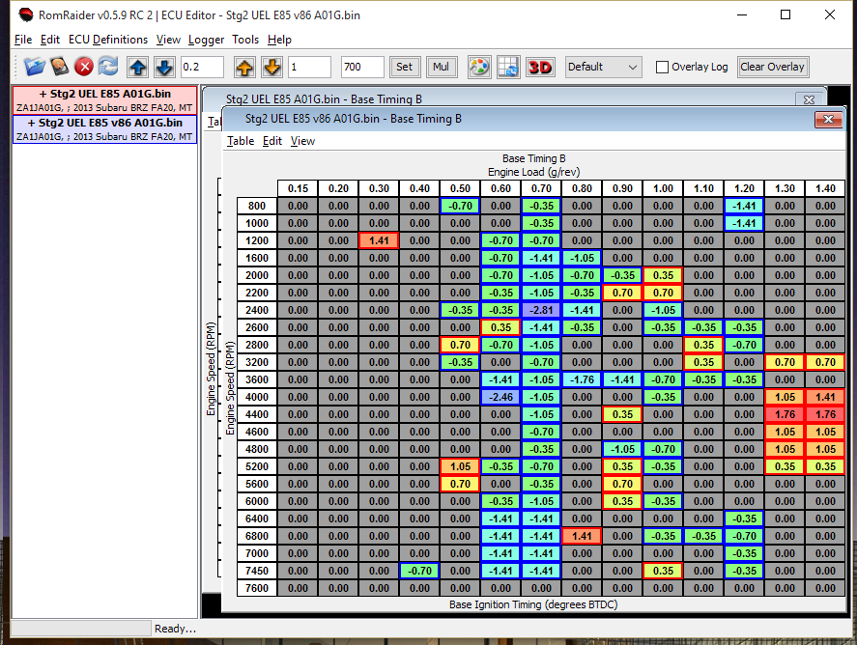Open the Default compare dropdown
The width and height of the screenshot is (857, 645).
(x=604, y=67)
